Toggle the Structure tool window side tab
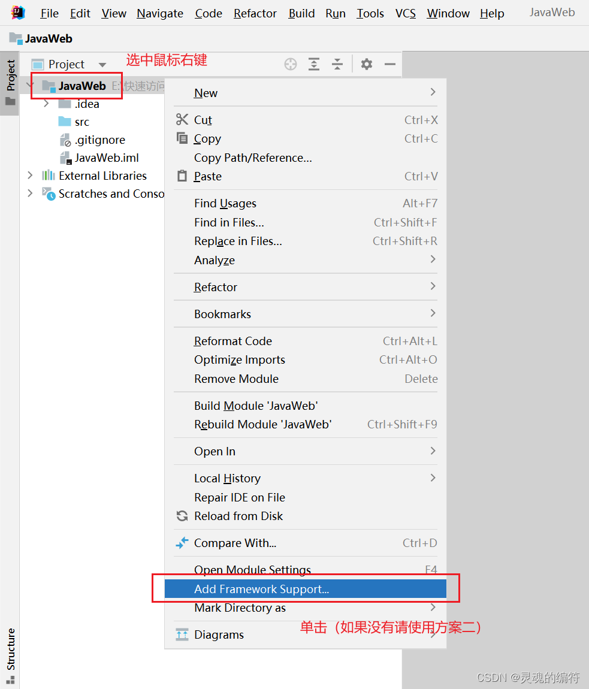The height and width of the screenshot is (689, 589). pyautogui.click(x=11, y=655)
